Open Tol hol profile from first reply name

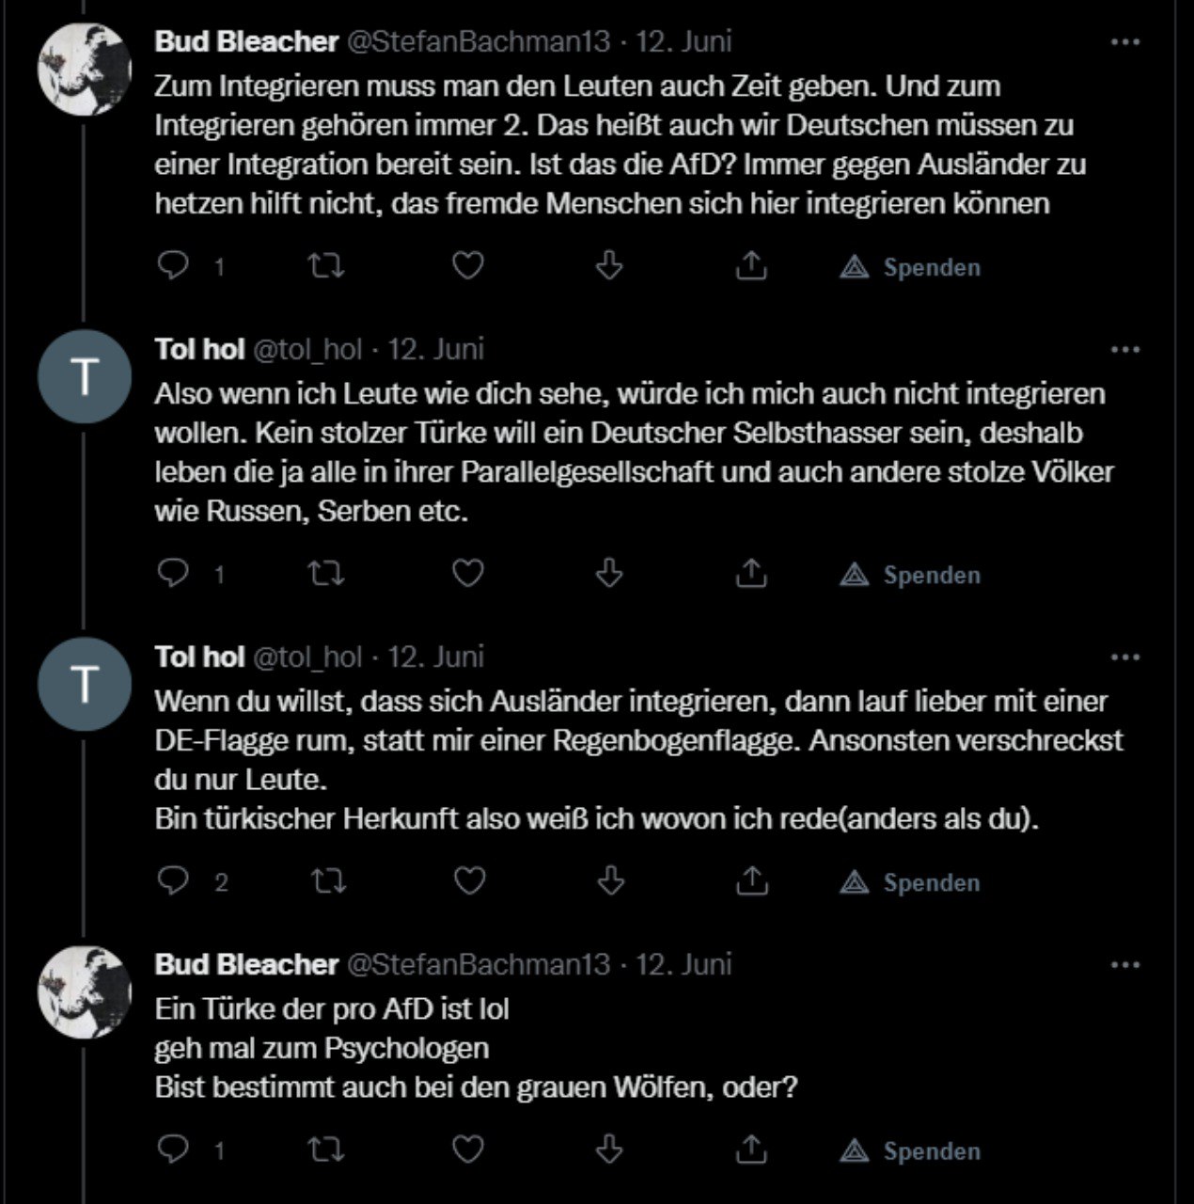(199, 349)
